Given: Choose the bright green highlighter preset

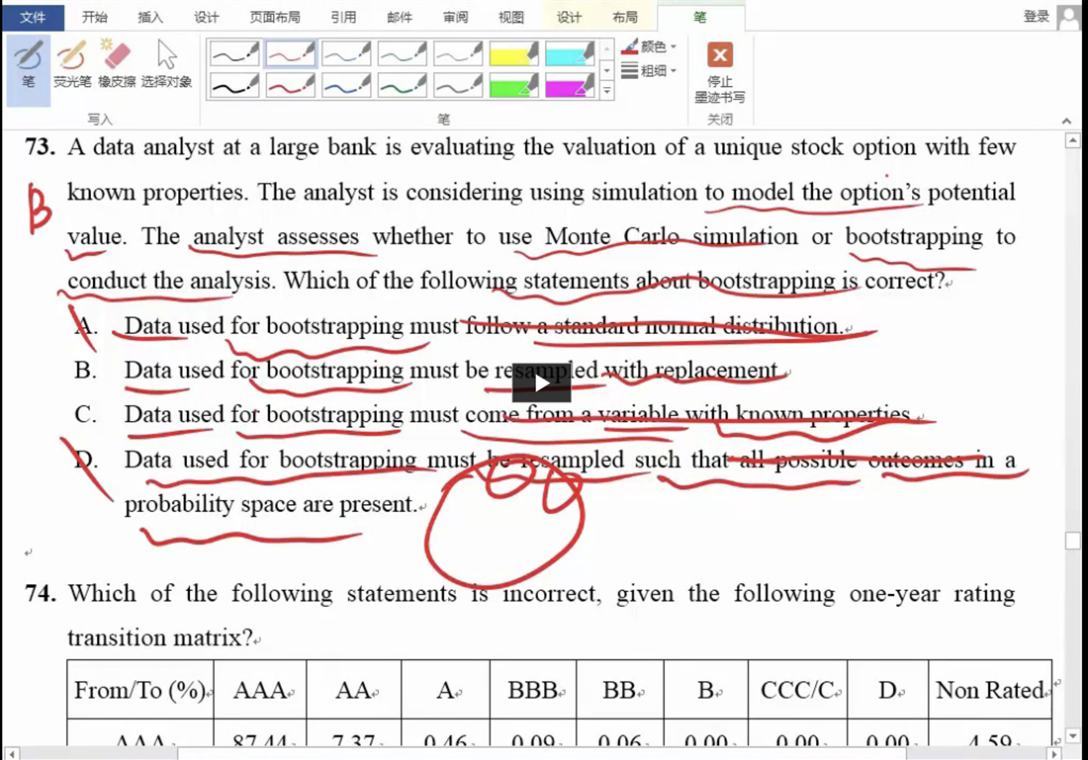Looking at the screenshot, I should [513, 85].
